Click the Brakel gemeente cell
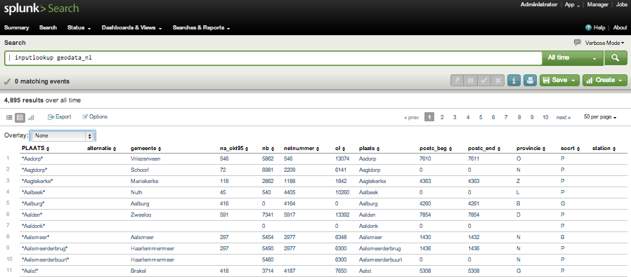 coord(139,271)
